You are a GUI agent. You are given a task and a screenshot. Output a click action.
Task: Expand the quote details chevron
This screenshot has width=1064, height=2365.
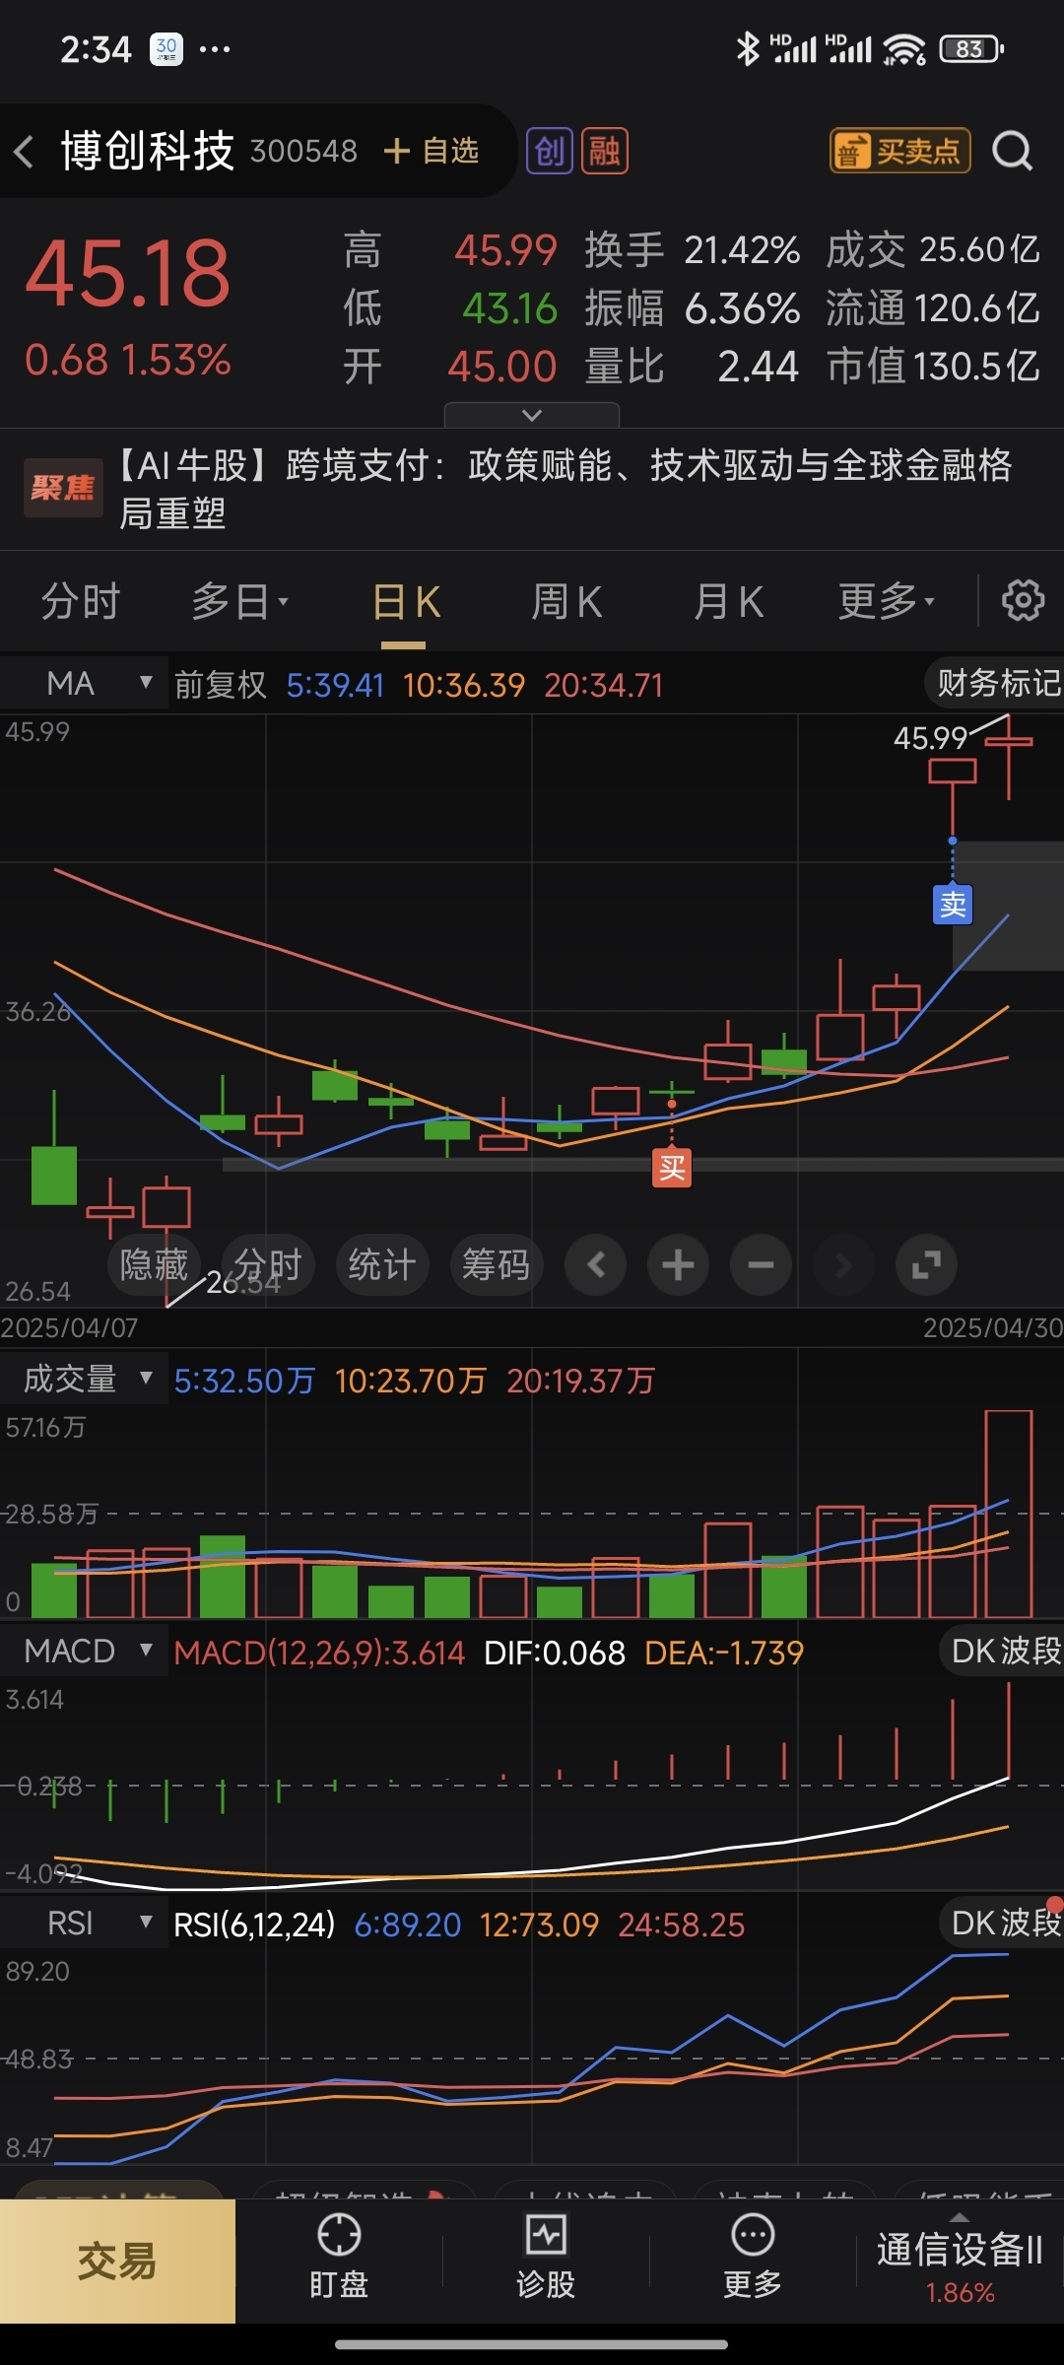coord(532,415)
